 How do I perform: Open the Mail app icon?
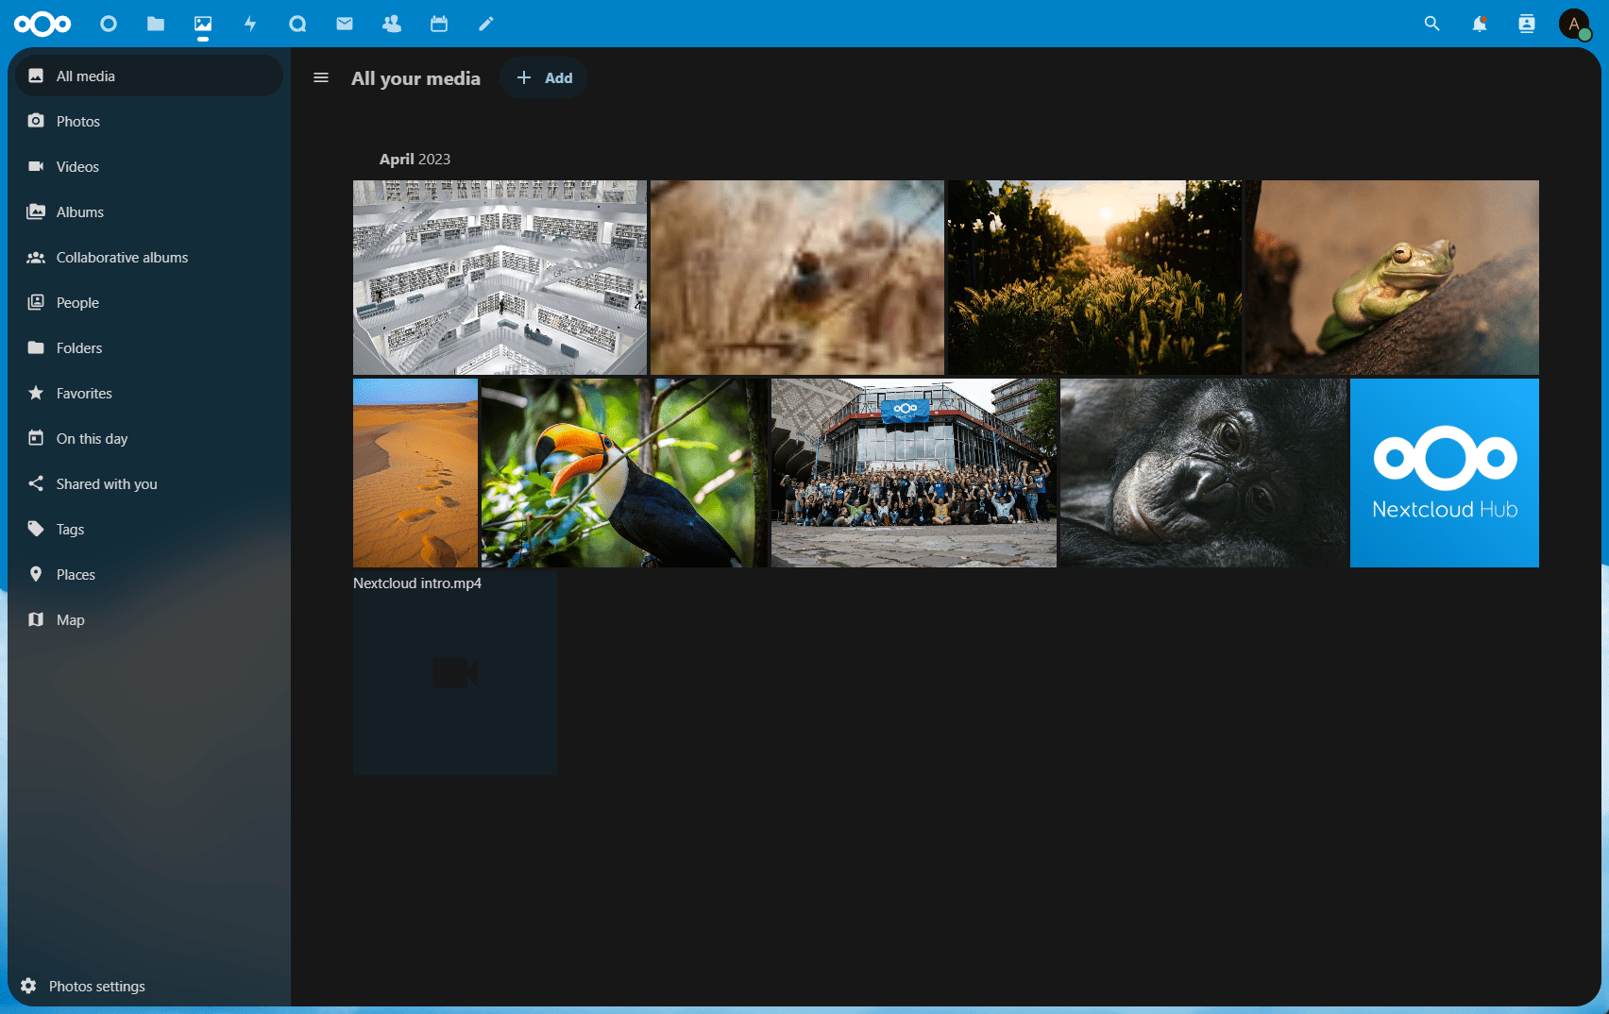[x=345, y=24]
